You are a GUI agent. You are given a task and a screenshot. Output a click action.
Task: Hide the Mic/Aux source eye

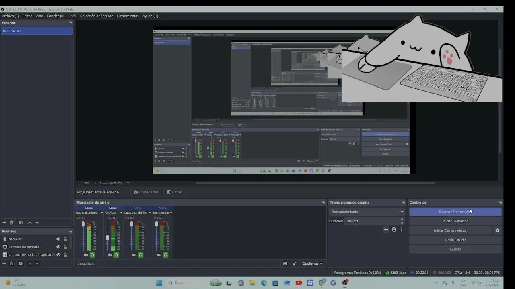click(58, 239)
